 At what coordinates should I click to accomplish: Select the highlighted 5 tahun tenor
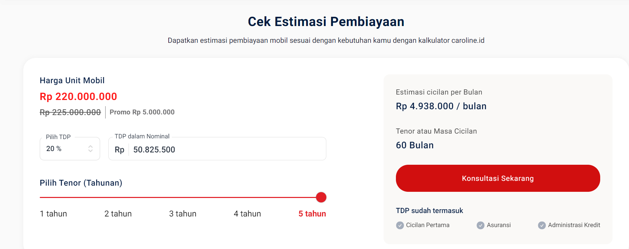312,214
